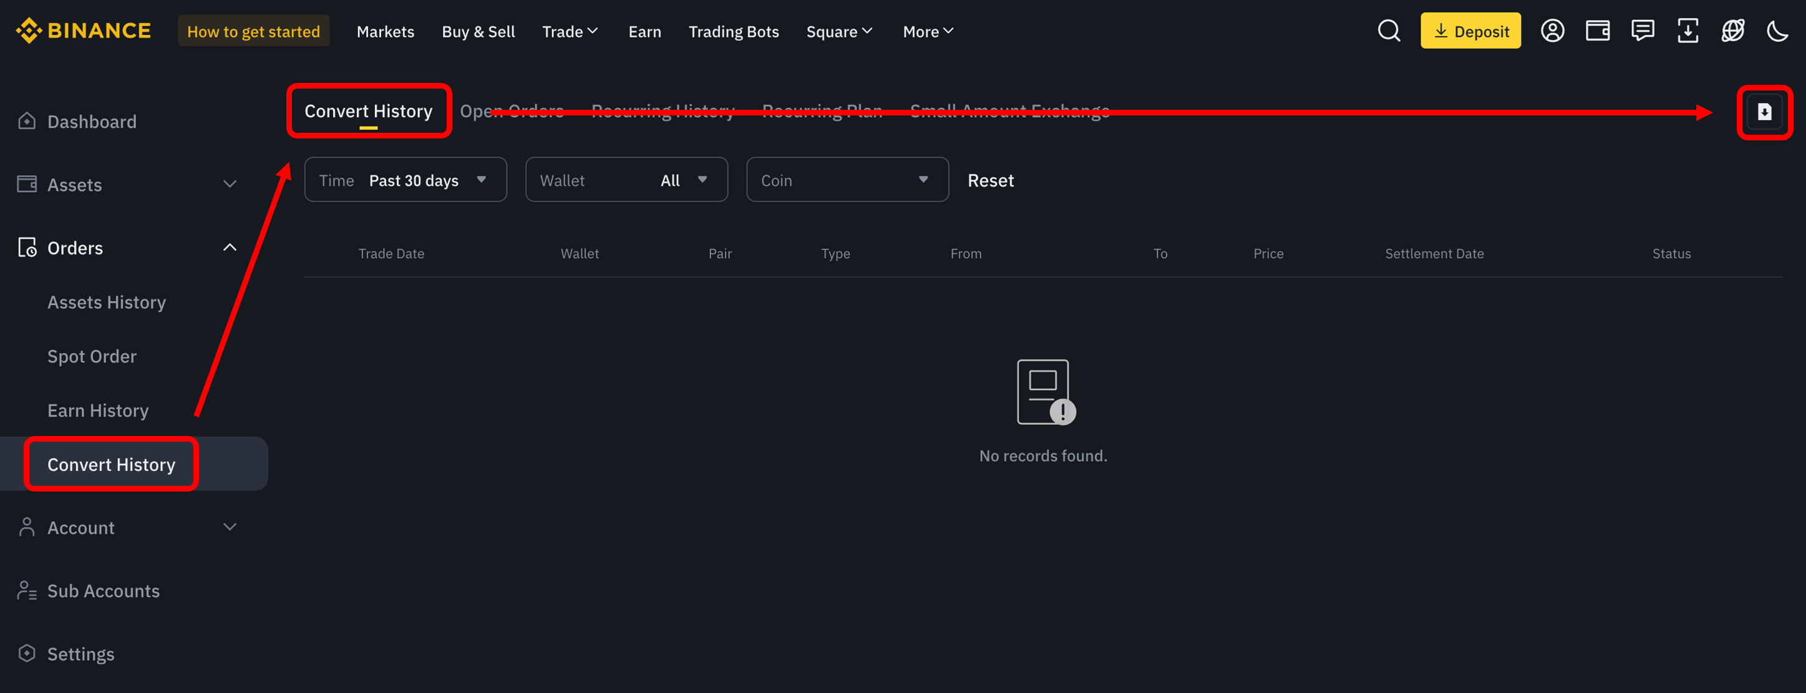Click How to get started button
The width and height of the screenshot is (1806, 693).
point(253,31)
